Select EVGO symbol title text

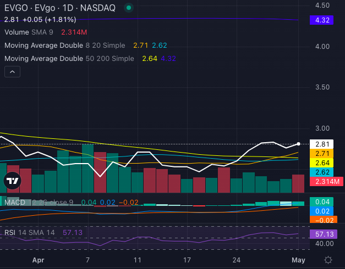pos(60,8)
